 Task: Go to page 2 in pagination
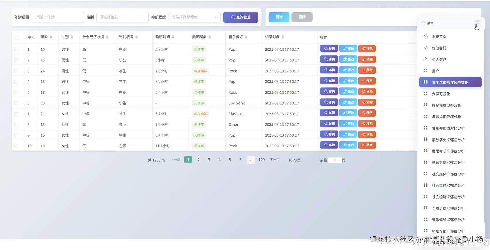[x=199, y=160]
